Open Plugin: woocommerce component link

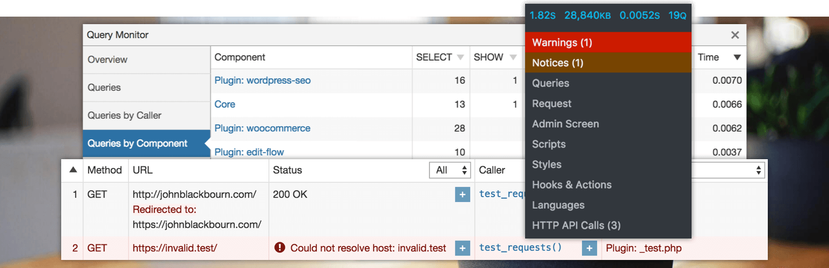262,129
